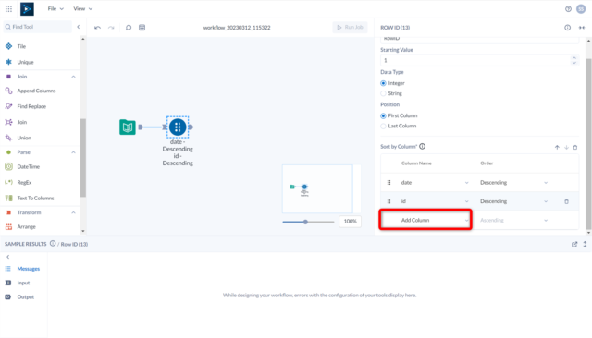Open the id column name dropdown
Screen dimensions: 592x338
tap(434, 201)
